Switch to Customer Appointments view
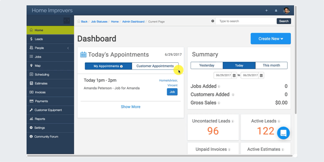The height and width of the screenshot is (162, 324). tap(155, 66)
